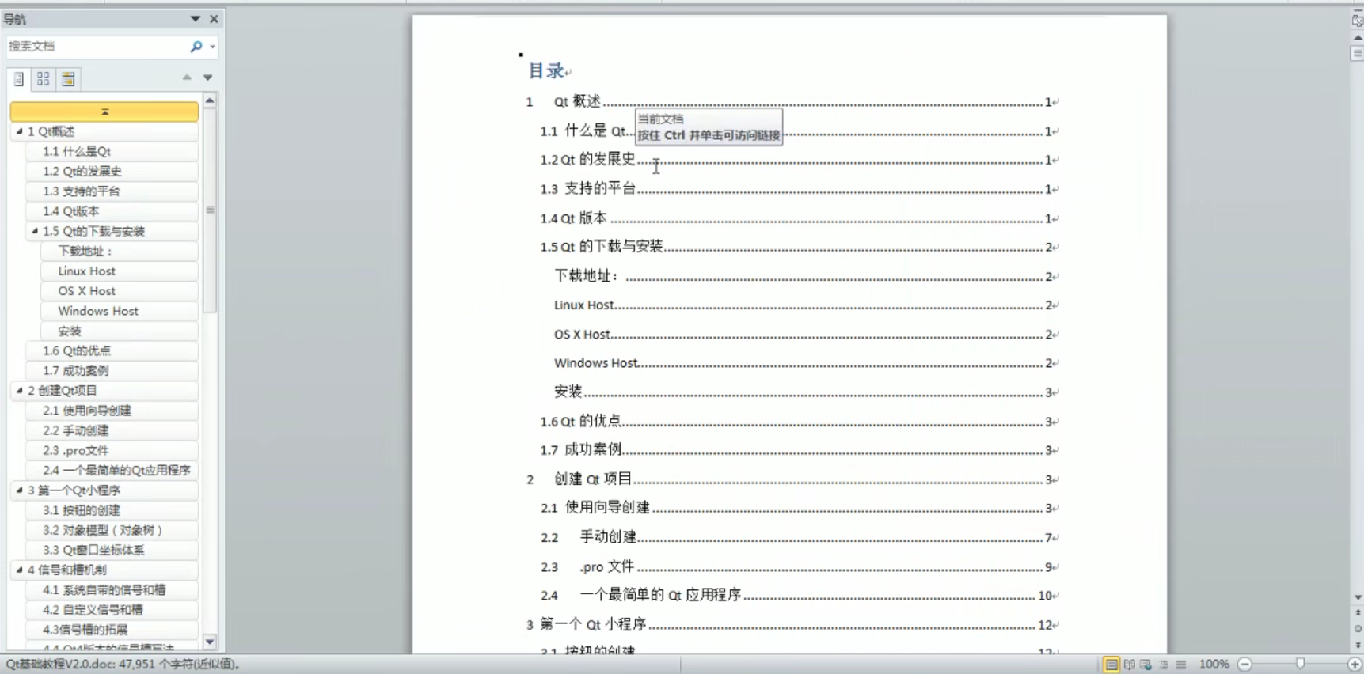This screenshot has width=1364, height=674.
Task: Select "安装" in navigation tree
Action: [x=119, y=331]
